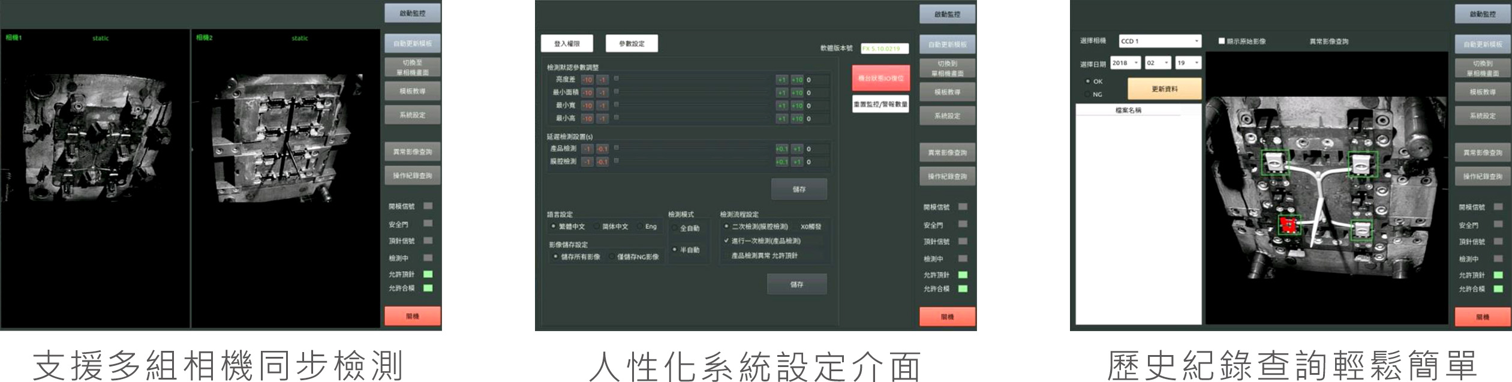Open the 登入權限 tab in settings
Screen dimensions: 1512x382
tap(566, 44)
